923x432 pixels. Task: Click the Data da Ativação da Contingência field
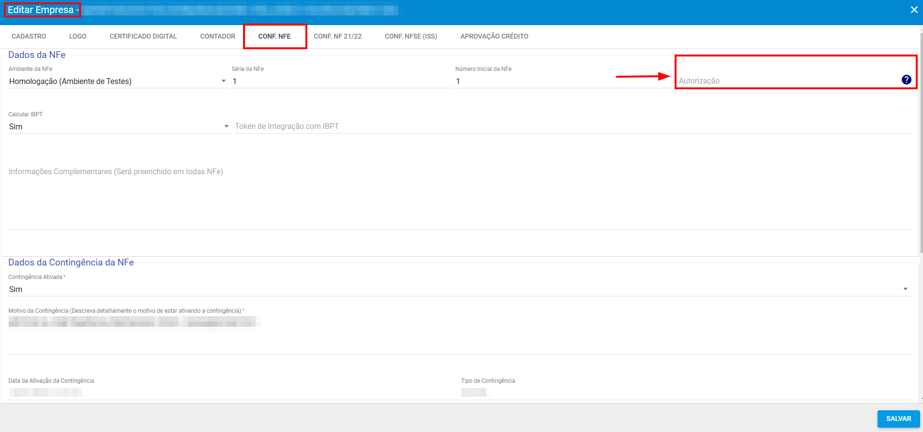click(x=233, y=392)
